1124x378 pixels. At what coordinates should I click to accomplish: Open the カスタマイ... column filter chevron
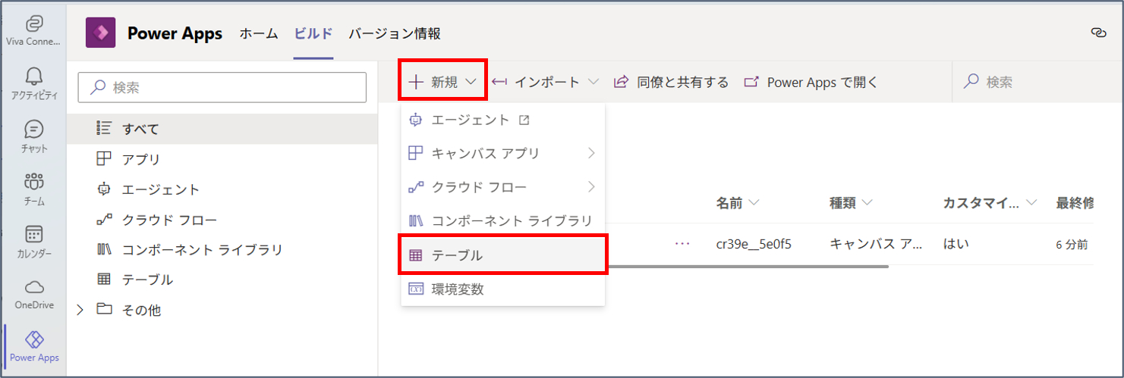point(1031,204)
